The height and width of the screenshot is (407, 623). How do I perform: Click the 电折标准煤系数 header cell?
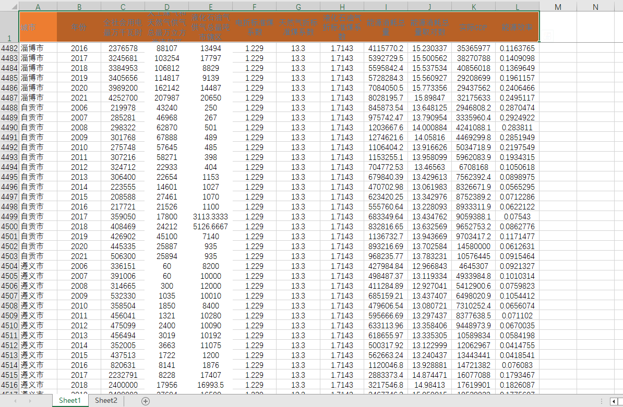[254, 27]
